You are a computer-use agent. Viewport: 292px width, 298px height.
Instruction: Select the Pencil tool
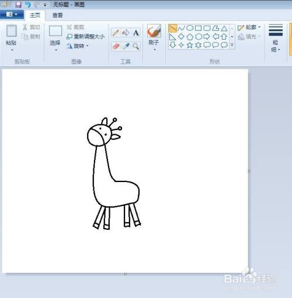tap(116, 33)
